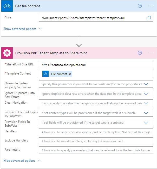
Task: Click into the Handlers text field
Action: click(96, 132)
